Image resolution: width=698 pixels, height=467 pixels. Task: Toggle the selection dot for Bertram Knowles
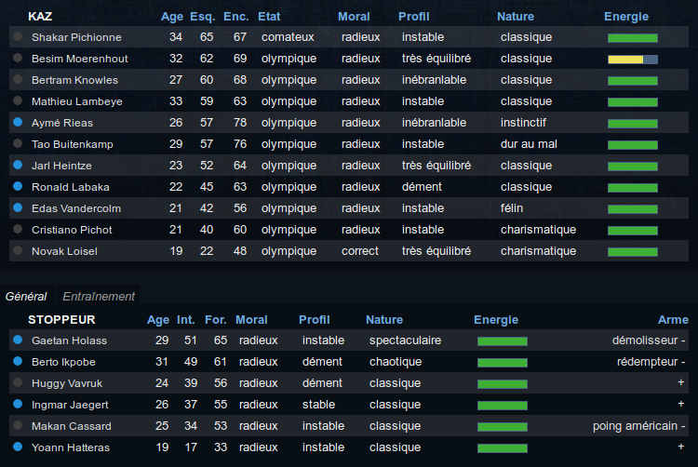[18, 79]
